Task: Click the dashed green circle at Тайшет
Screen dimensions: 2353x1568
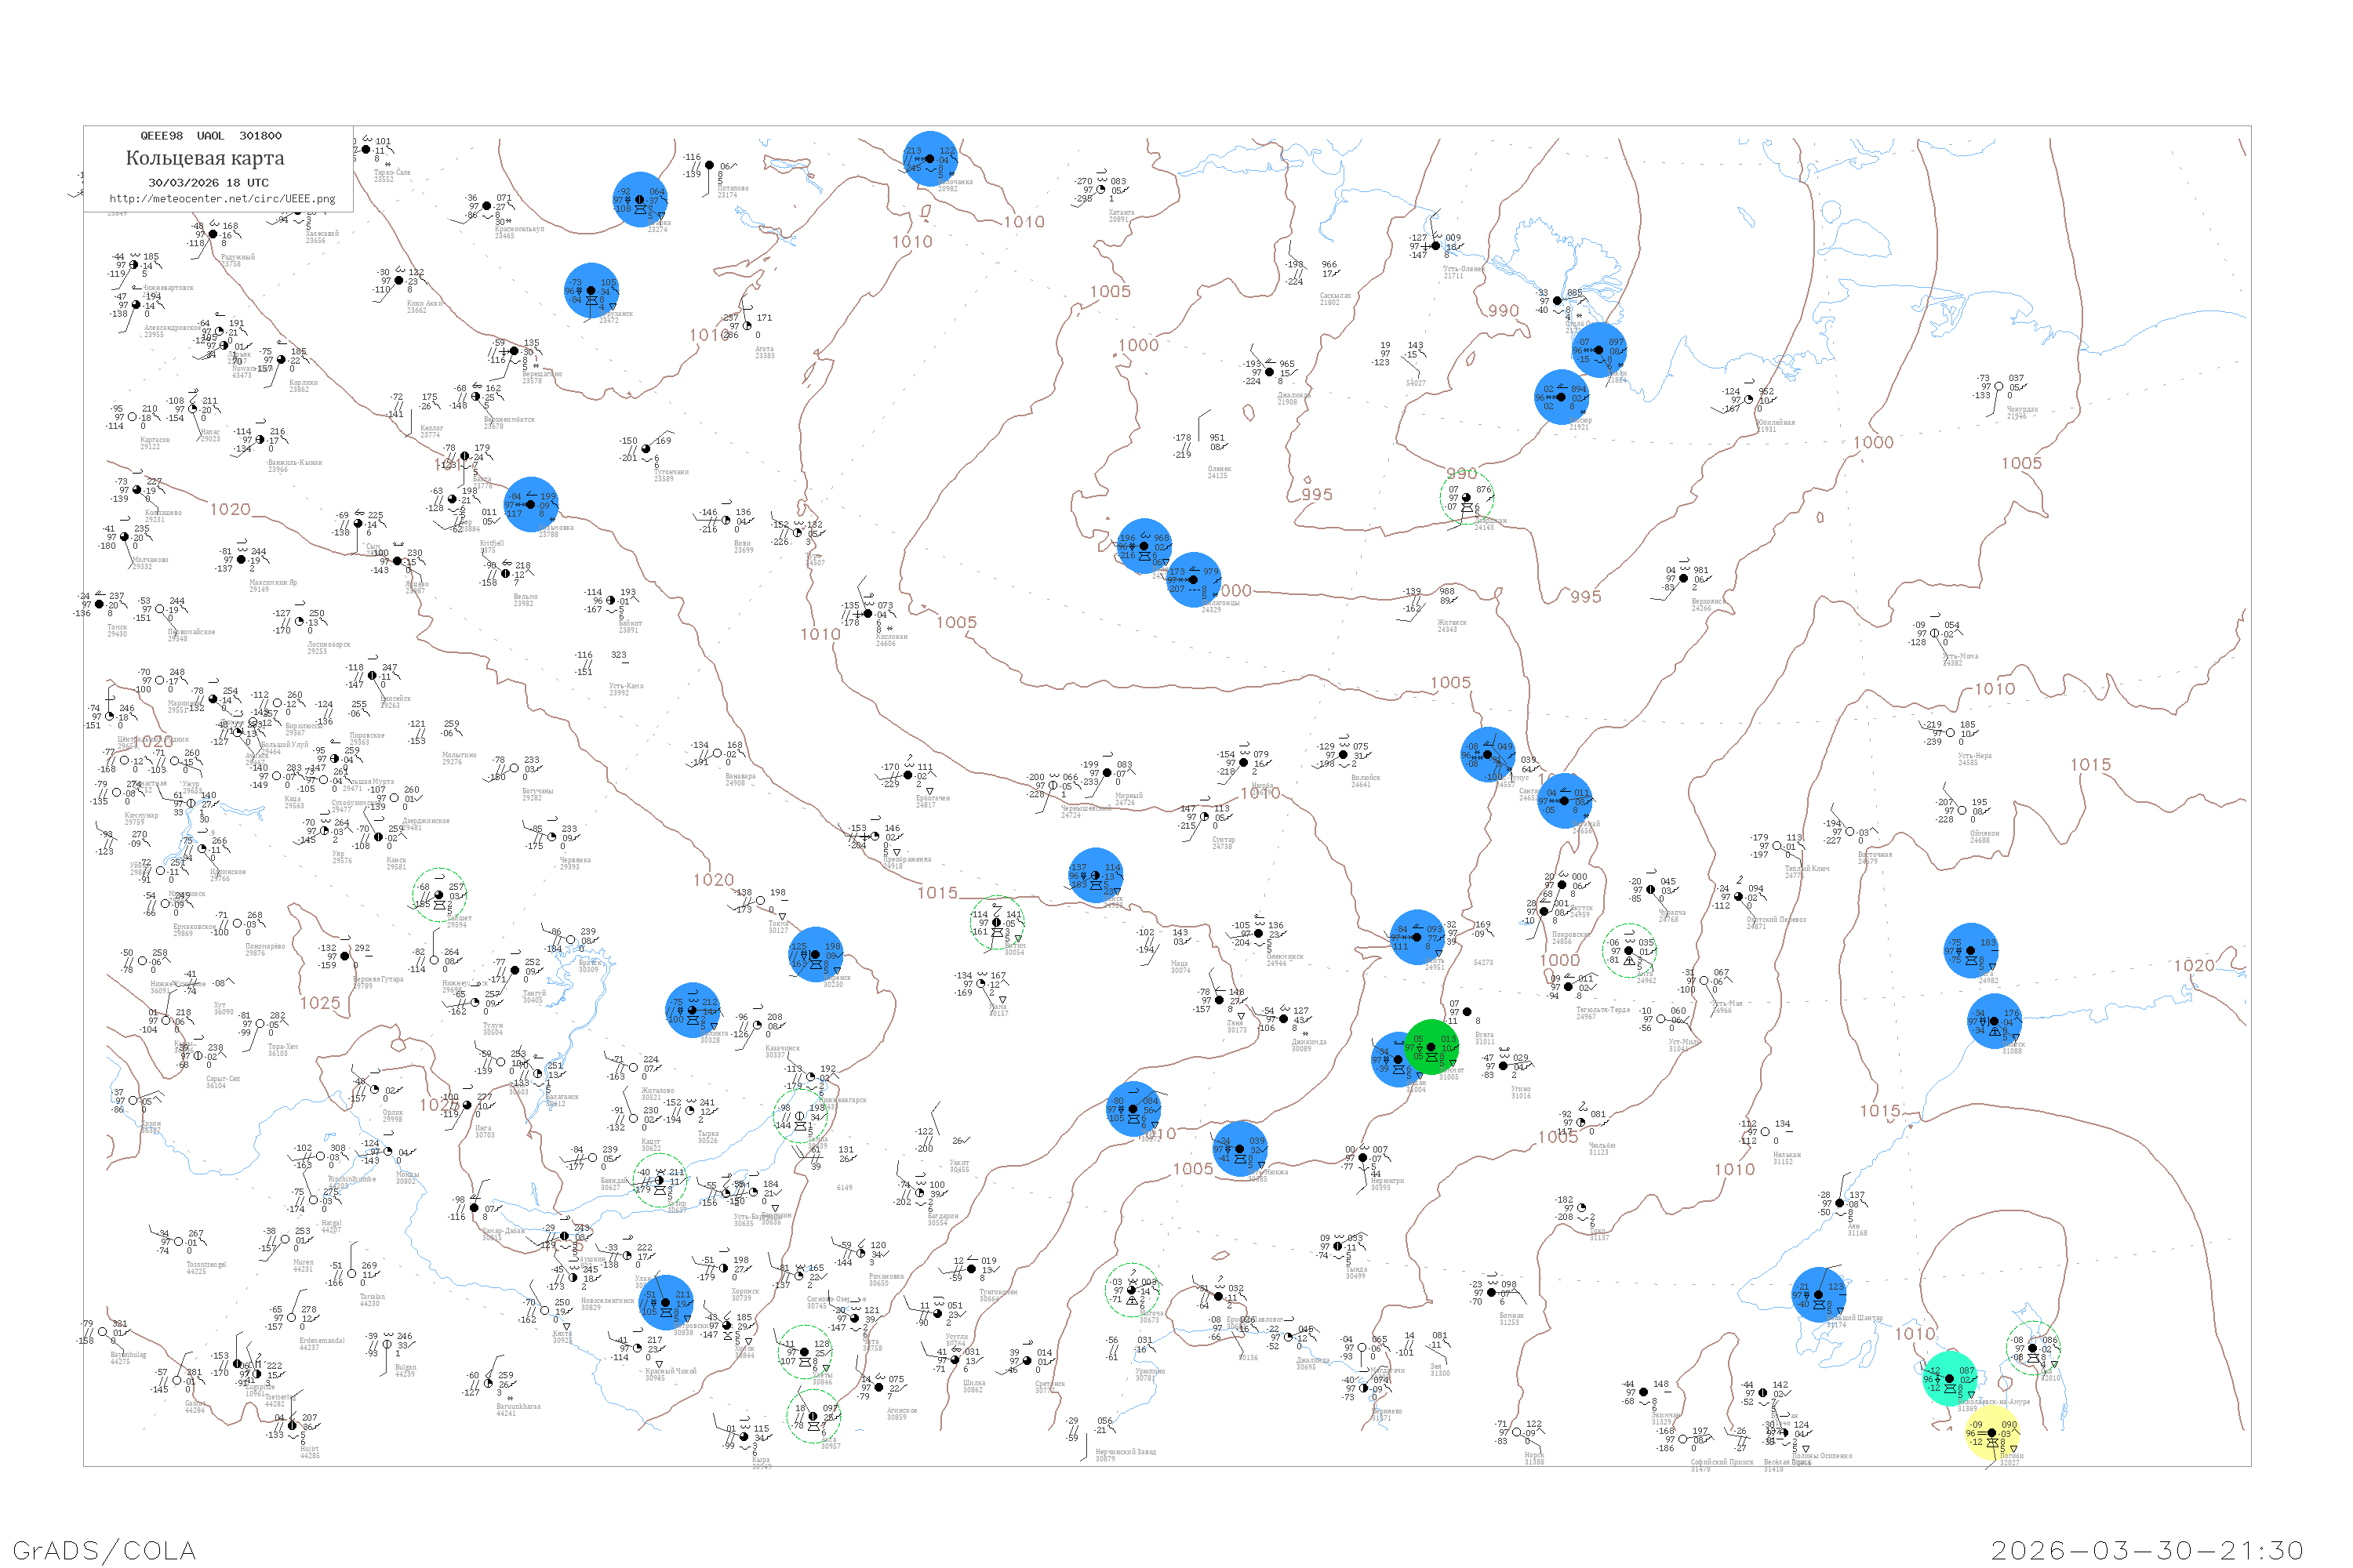Action: [438, 895]
